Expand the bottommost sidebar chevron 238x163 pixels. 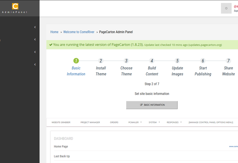pos(35,64)
